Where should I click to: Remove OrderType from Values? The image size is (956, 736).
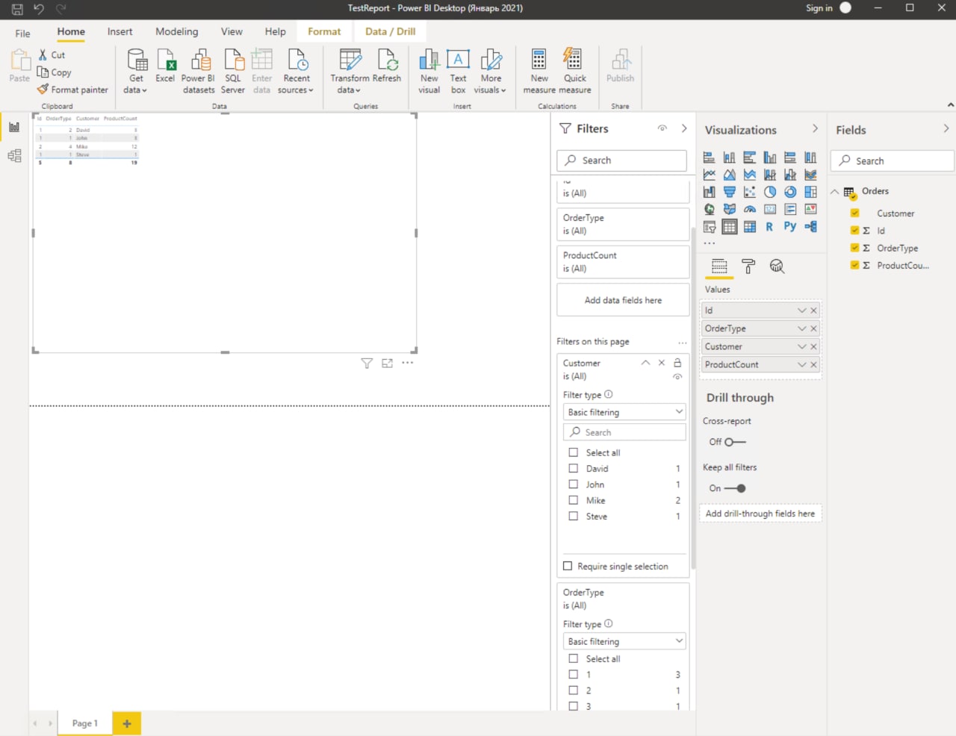coord(814,328)
